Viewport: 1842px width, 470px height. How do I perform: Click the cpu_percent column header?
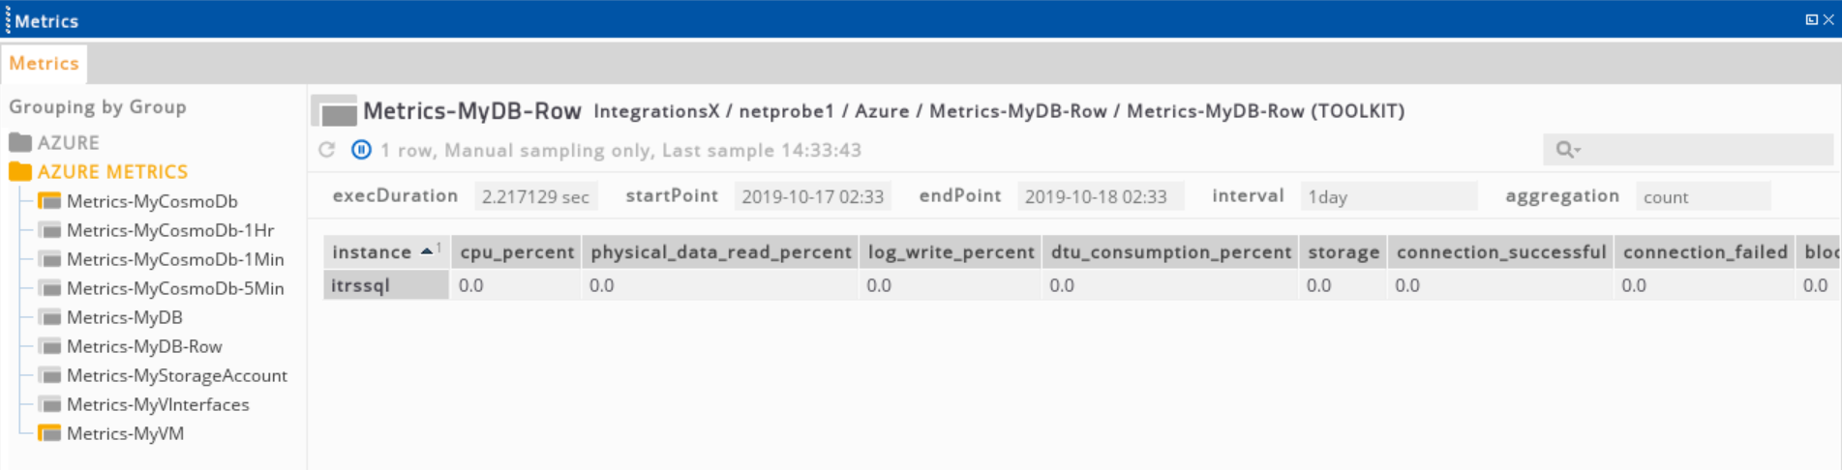coord(517,252)
